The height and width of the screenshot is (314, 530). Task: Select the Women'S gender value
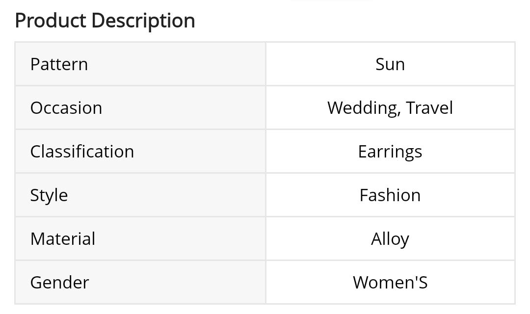(x=390, y=283)
